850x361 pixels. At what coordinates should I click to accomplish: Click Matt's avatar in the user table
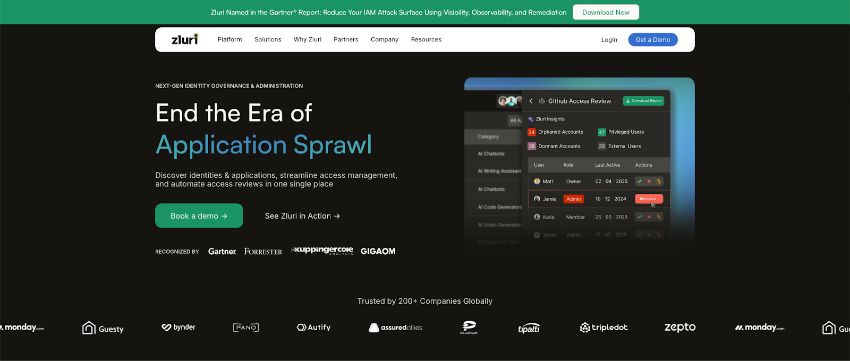pos(537,182)
